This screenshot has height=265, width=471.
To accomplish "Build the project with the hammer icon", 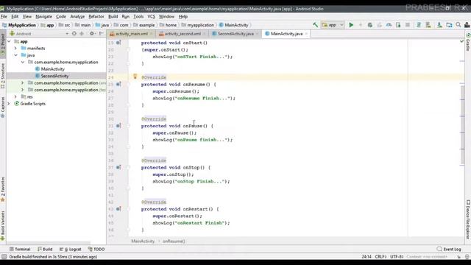I will click(x=315, y=25).
